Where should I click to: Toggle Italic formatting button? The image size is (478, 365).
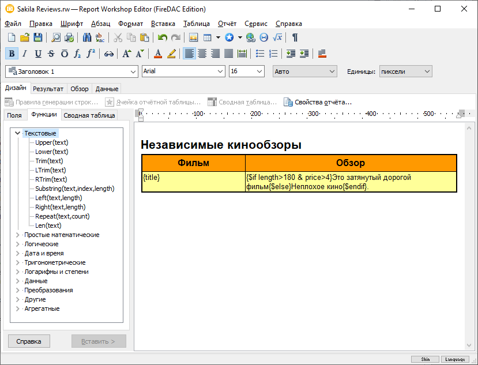coord(25,54)
